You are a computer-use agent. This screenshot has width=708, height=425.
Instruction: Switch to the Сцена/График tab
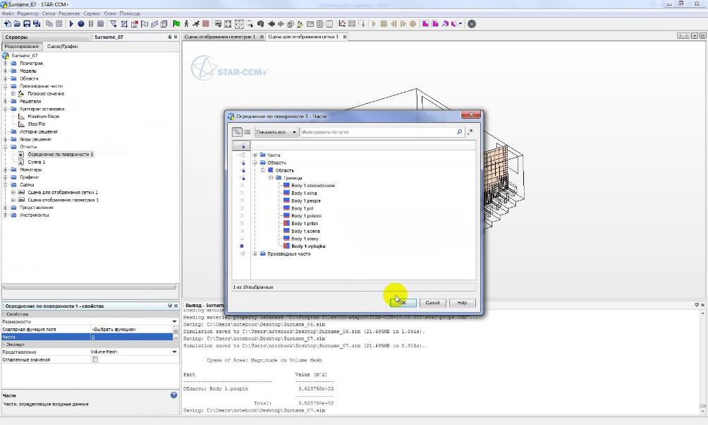coord(62,47)
